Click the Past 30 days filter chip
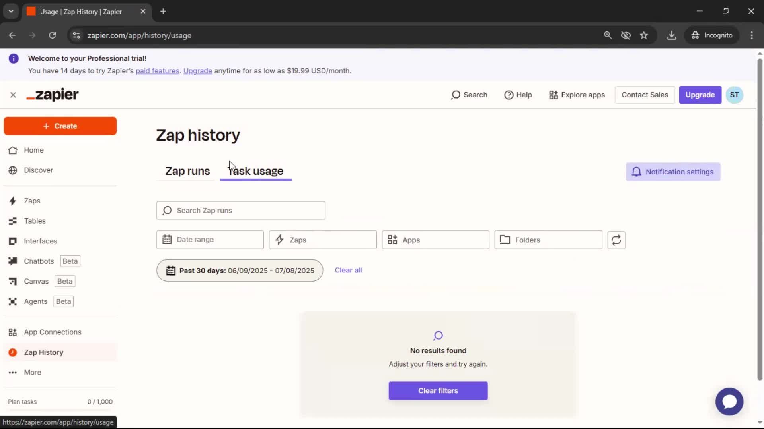The height and width of the screenshot is (429, 764). (240, 271)
